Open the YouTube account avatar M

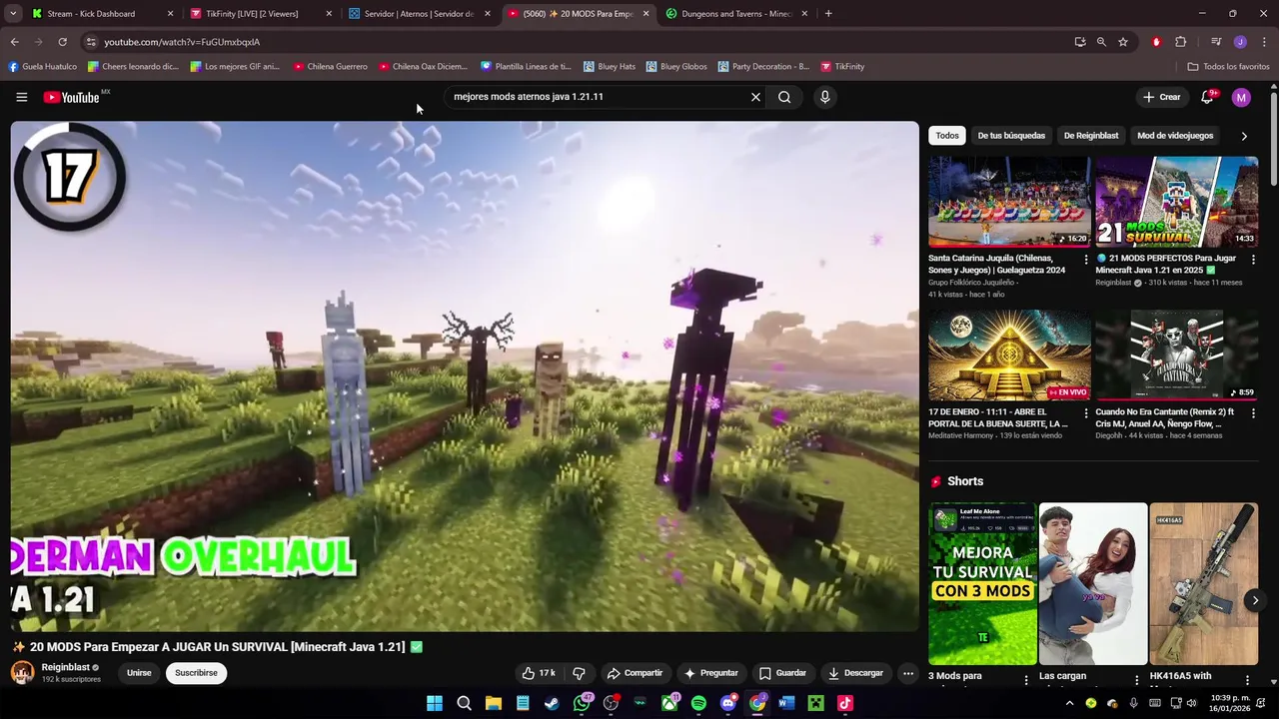1241,97
